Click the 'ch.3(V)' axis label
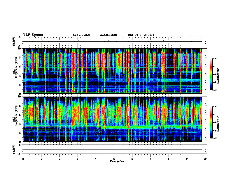The width and height of the screenshot is (231, 178). (x=14, y=149)
